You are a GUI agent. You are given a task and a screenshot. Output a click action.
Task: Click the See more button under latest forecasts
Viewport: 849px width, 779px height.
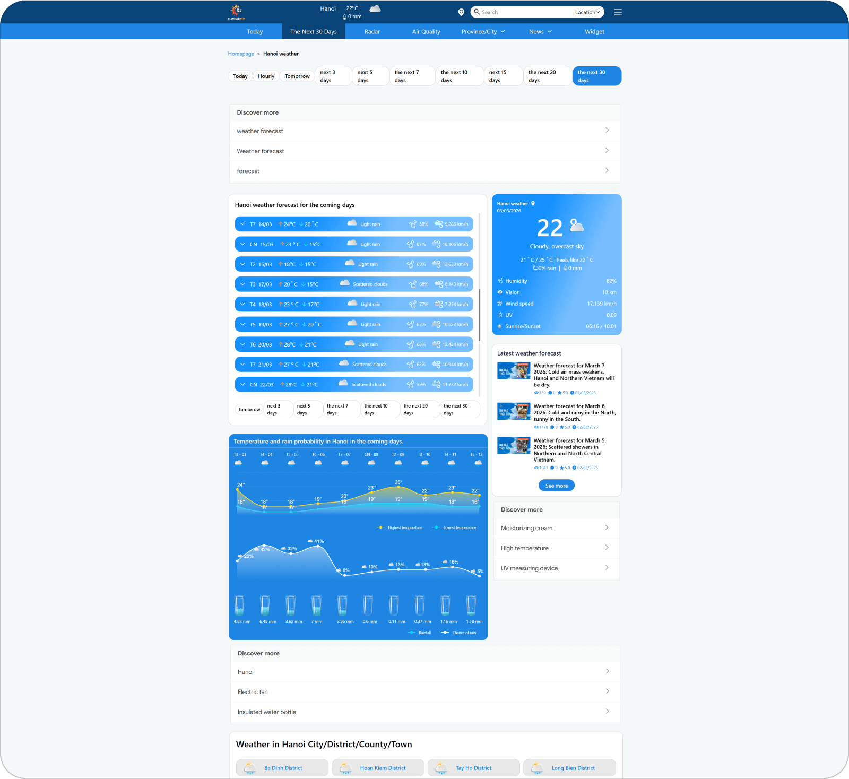coord(556,485)
